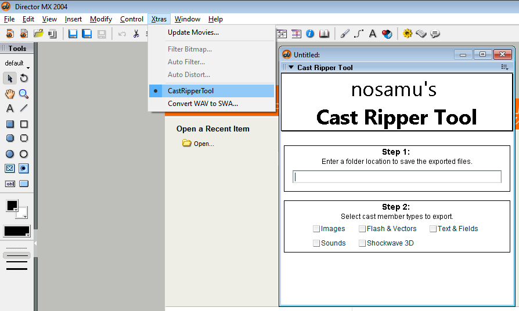This screenshot has height=311, width=519.
Task: Open the Cast Ripper Tool panel options menu
Action: [504, 67]
